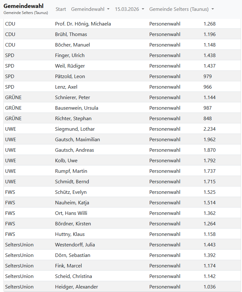Click the Schnierer, Peter GRÜNE entry

pos(73,98)
